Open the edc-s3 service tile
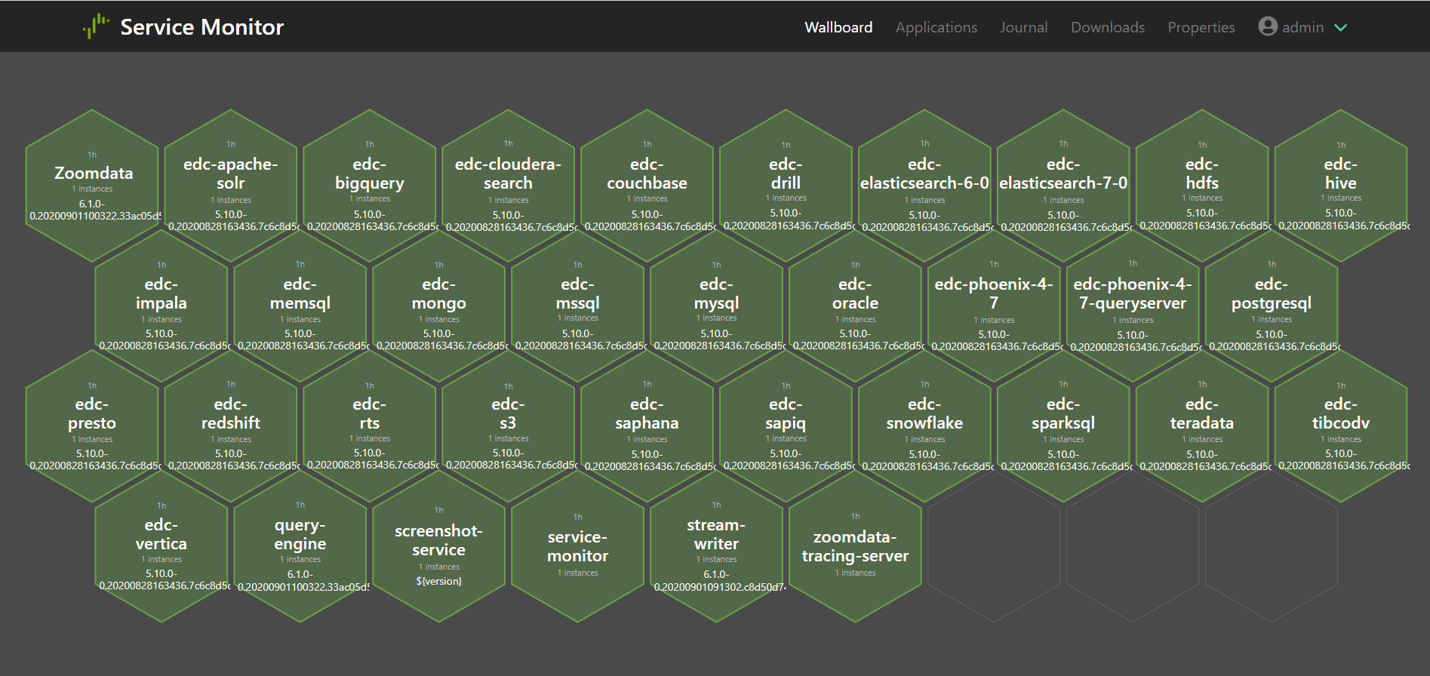 509,426
